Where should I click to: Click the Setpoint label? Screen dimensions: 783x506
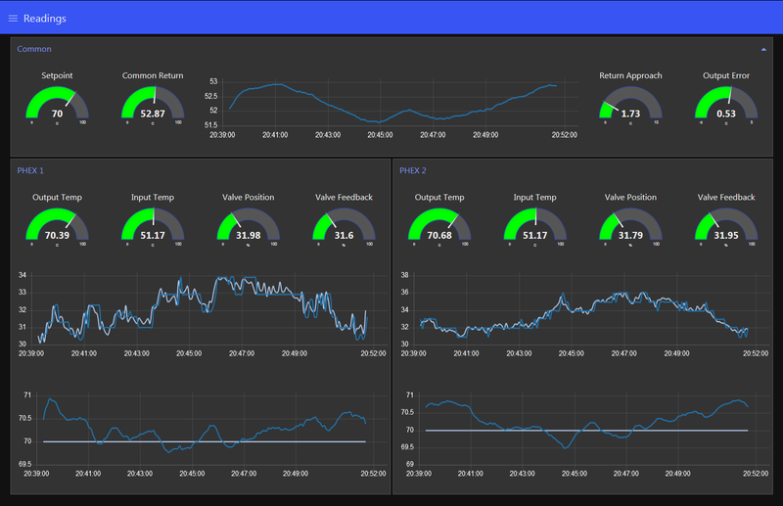(x=57, y=75)
